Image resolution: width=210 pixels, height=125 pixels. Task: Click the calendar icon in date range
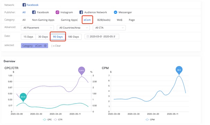pos(88,37)
